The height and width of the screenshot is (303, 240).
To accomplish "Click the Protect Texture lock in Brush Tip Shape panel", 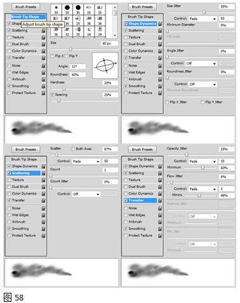I will pos(43,93).
